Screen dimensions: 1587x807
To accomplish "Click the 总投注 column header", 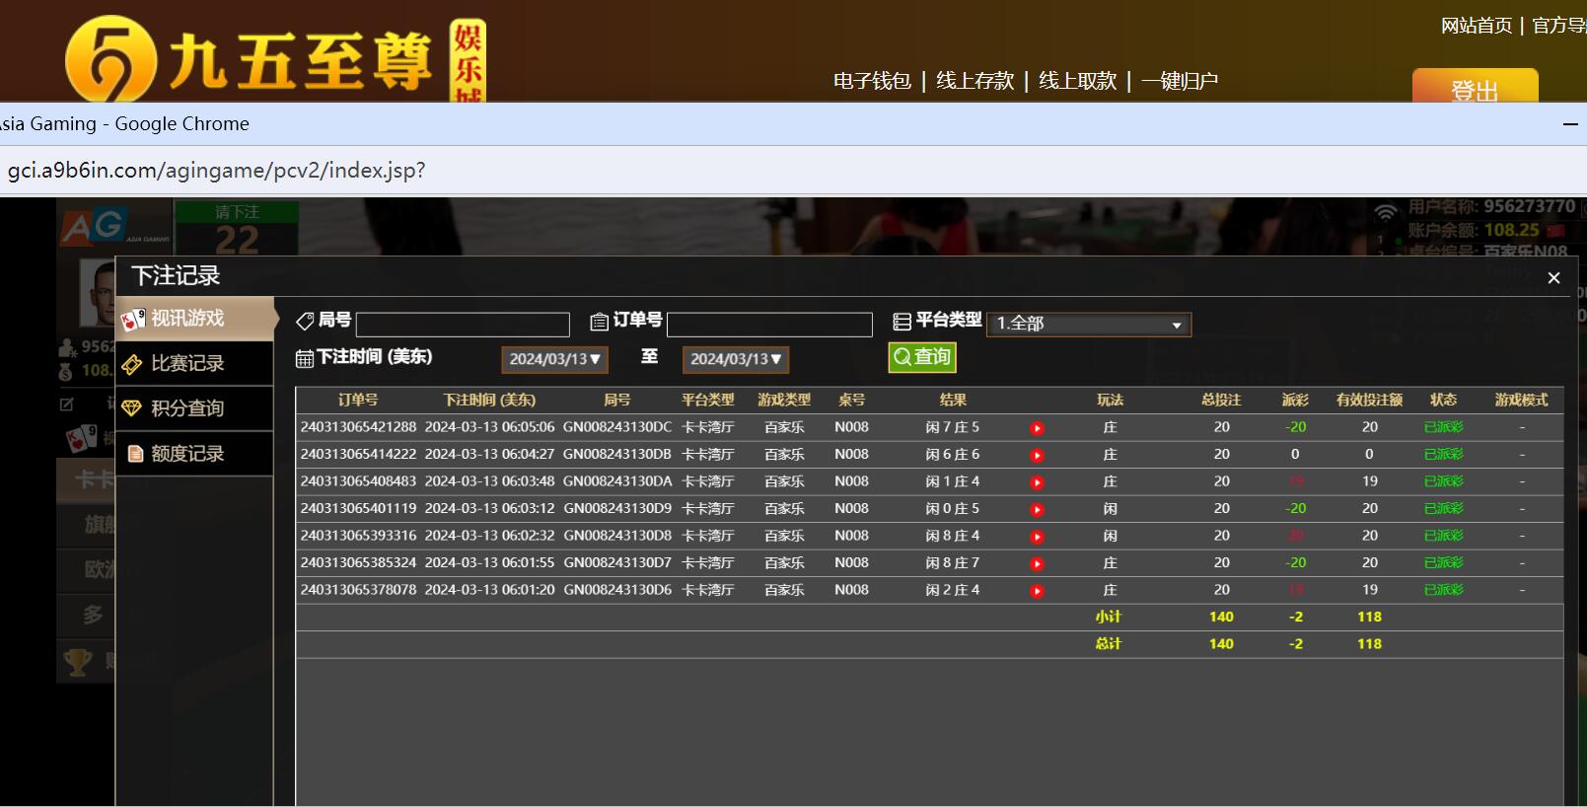I will tap(1221, 401).
